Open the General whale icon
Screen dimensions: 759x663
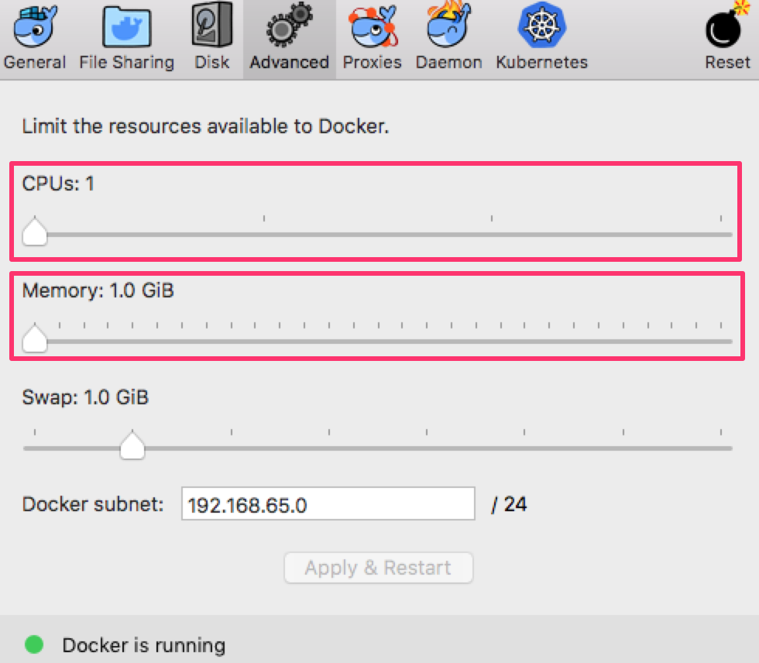(35, 26)
